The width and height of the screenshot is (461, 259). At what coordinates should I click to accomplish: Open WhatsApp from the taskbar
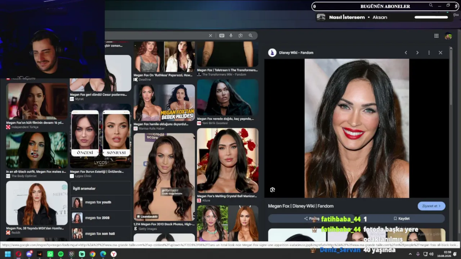[50, 254]
